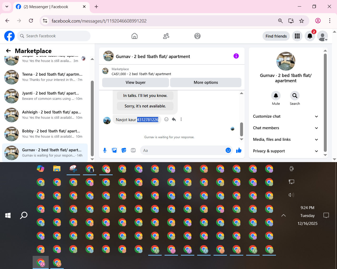Choose a sticker from the sticker icon
Image resolution: width=337 pixels, height=269 pixels.
(124, 150)
